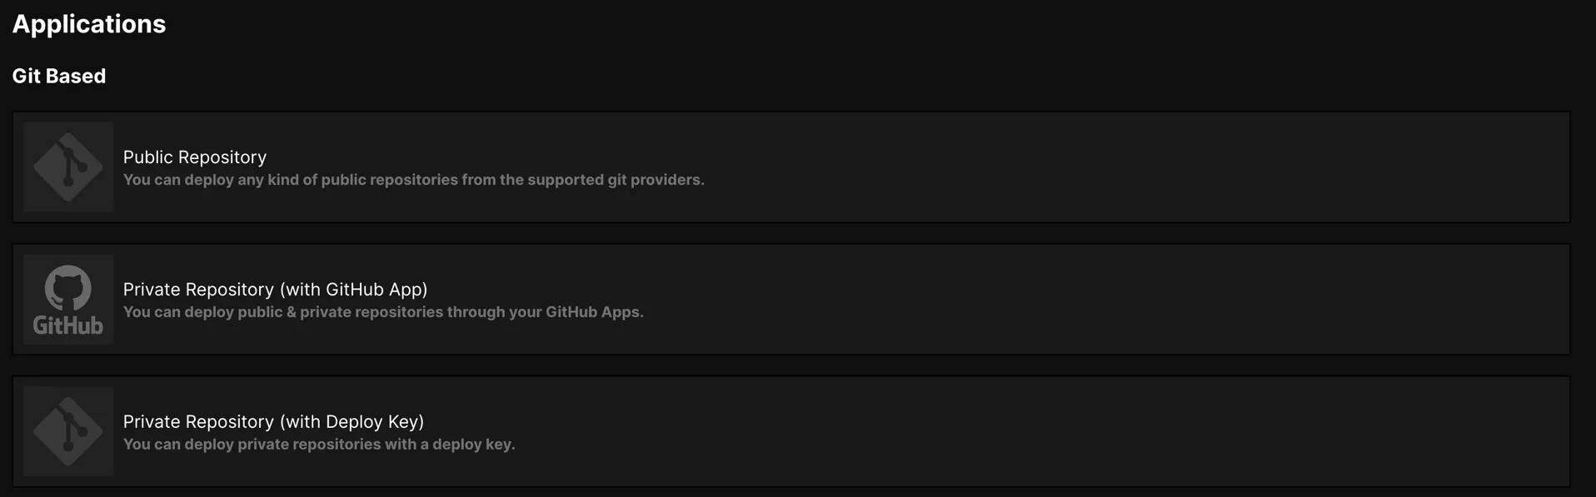Image resolution: width=1596 pixels, height=497 pixels.
Task: Click the GitHub wordmark under the octocat
Action: pyautogui.click(x=68, y=326)
